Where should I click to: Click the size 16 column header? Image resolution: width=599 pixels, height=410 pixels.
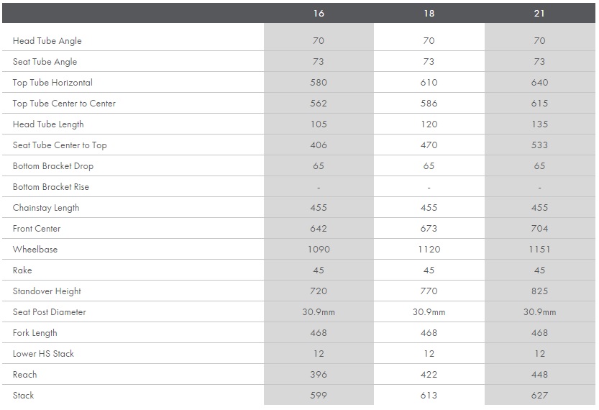point(319,14)
